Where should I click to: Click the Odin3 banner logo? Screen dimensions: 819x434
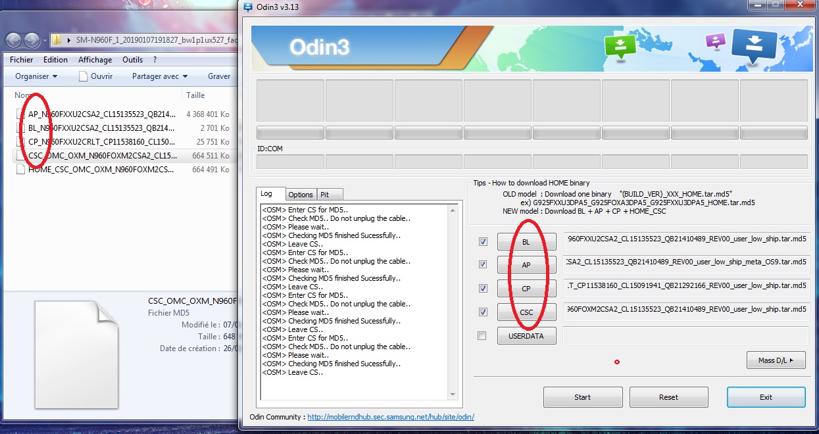(319, 47)
